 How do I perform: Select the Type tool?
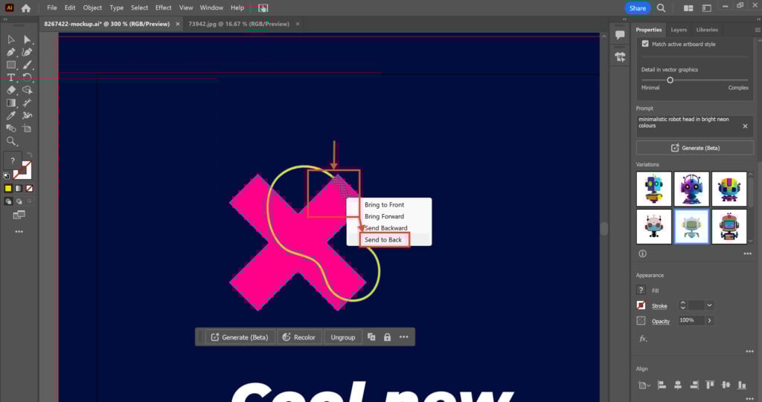click(10, 78)
